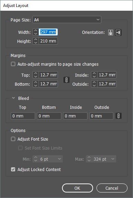Uncheck Adjust Locked Content

coord(13,169)
